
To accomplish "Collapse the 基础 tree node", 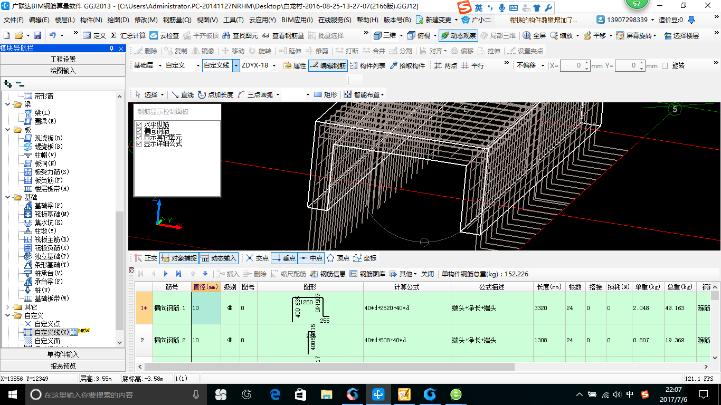I will [7, 197].
